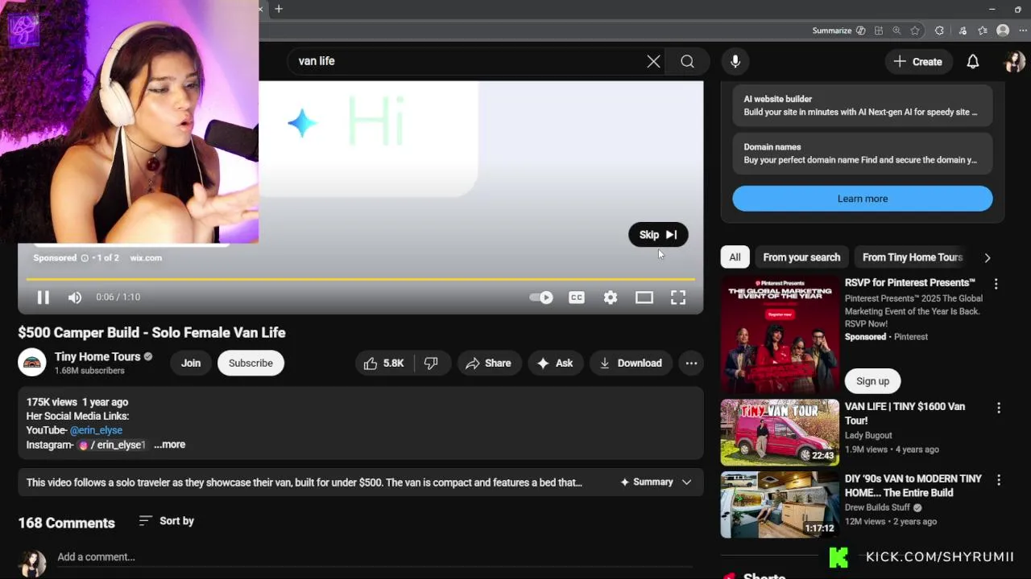The height and width of the screenshot is (579, 1031).
Task: Select the From Tiny Home Tours chip
Action: click(913, 257)
